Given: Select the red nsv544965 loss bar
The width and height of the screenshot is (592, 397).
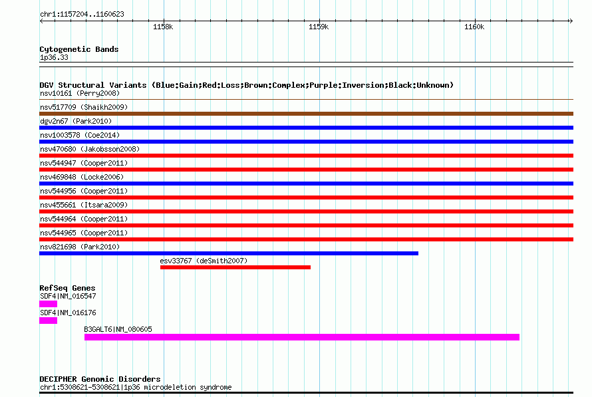Looking at the screenshot, I should pyautogui.click(x=306, y=239).
